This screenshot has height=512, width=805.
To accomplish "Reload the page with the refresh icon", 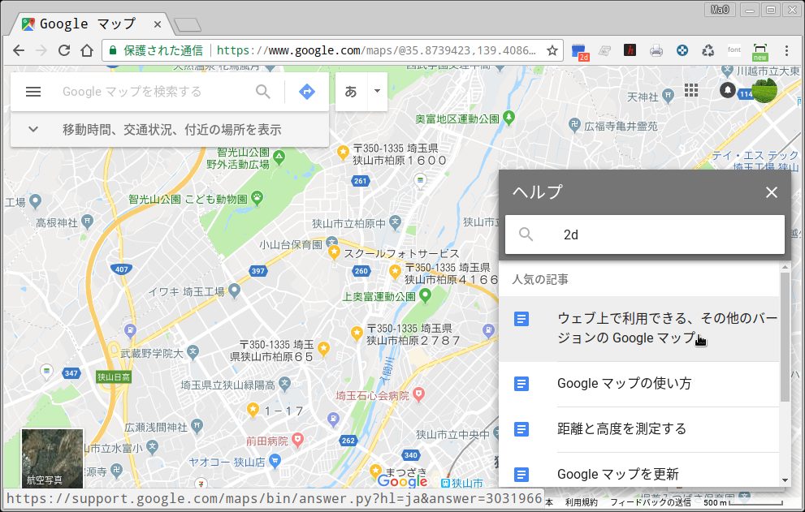I will tap(64, 50).
